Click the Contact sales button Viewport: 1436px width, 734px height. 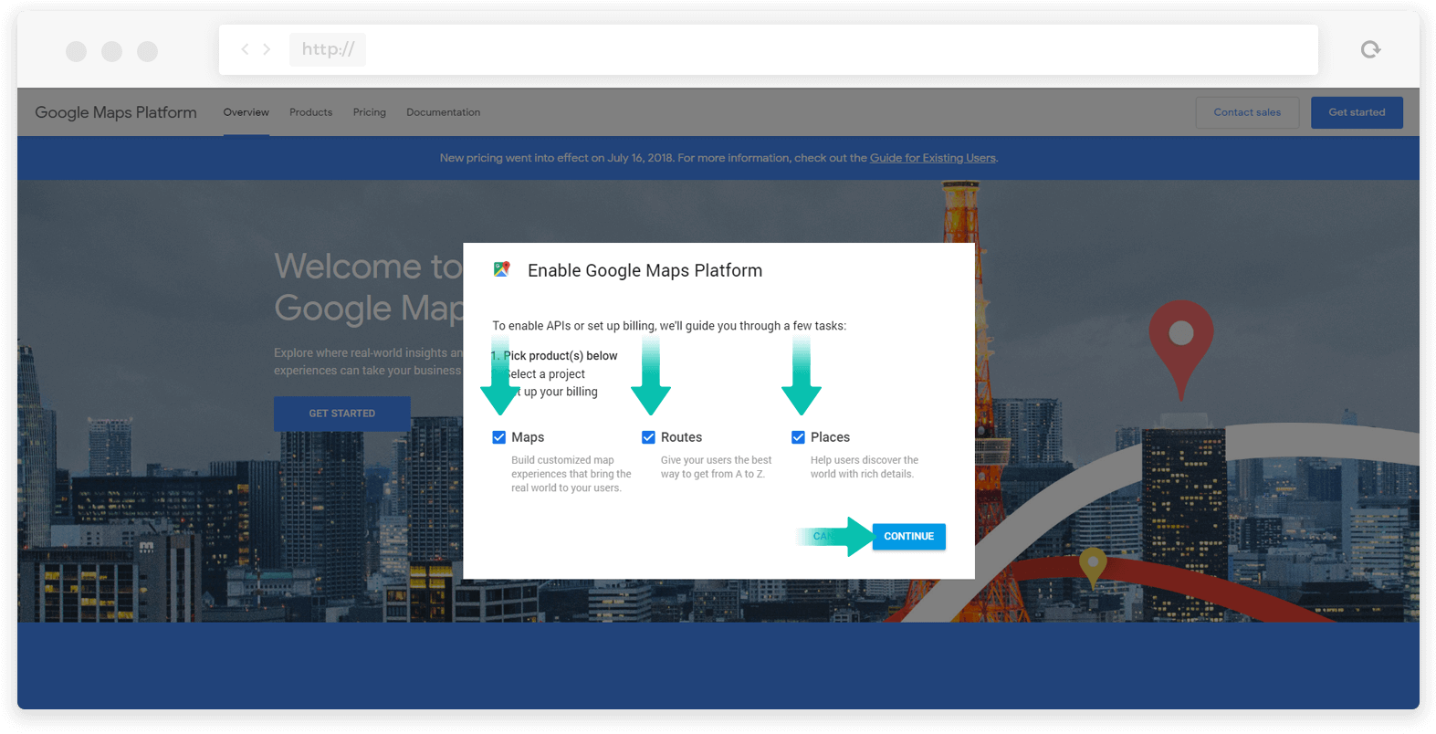(1247, 112)
